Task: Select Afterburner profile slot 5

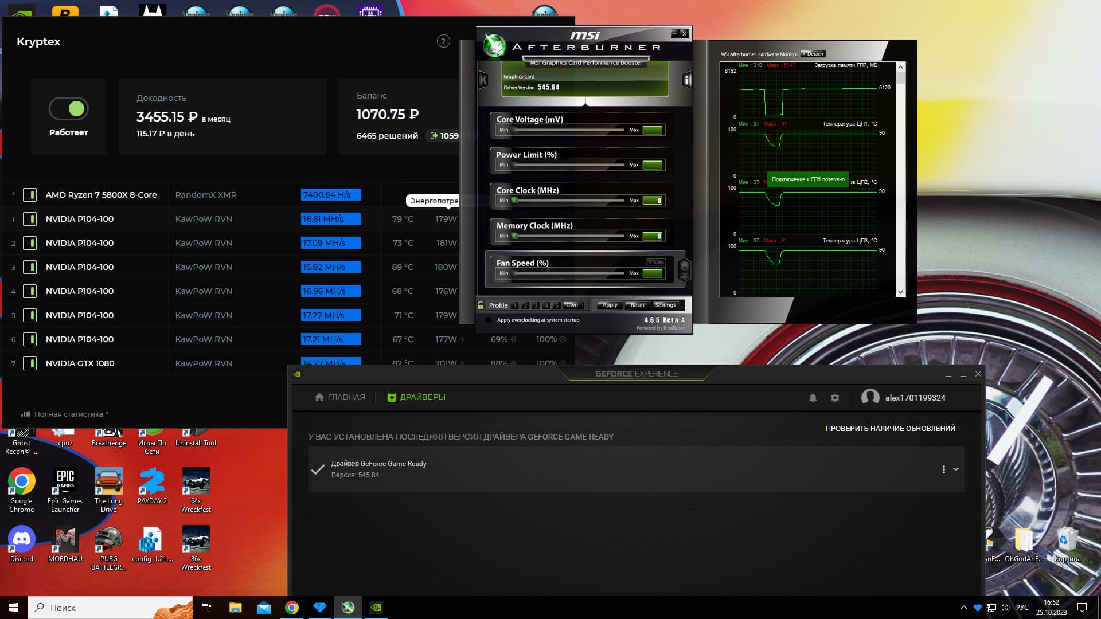Action: point(557,306)
